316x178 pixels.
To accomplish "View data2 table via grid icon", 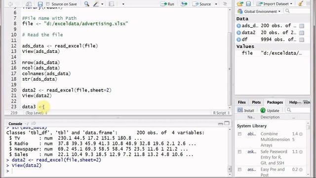I will pyautogui.click(x=302, y=33).
